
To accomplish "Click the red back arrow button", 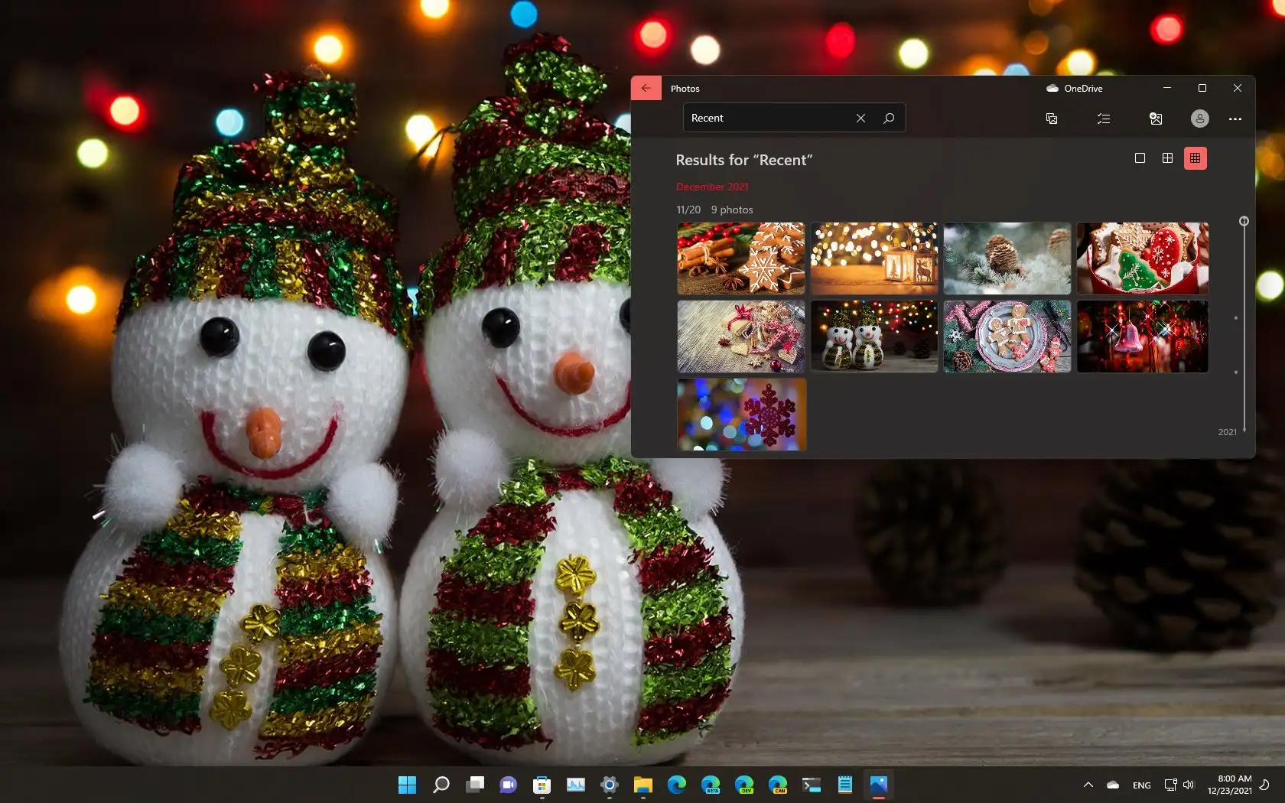I will click(646, 88).
